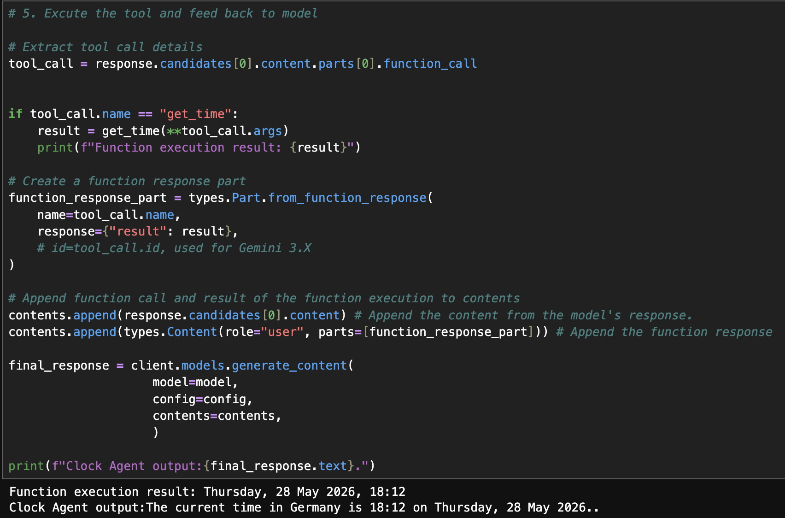Screen dimensions: 785x518
Task: Click 'types.Content' in the second append line
Action: pos(170,332)
